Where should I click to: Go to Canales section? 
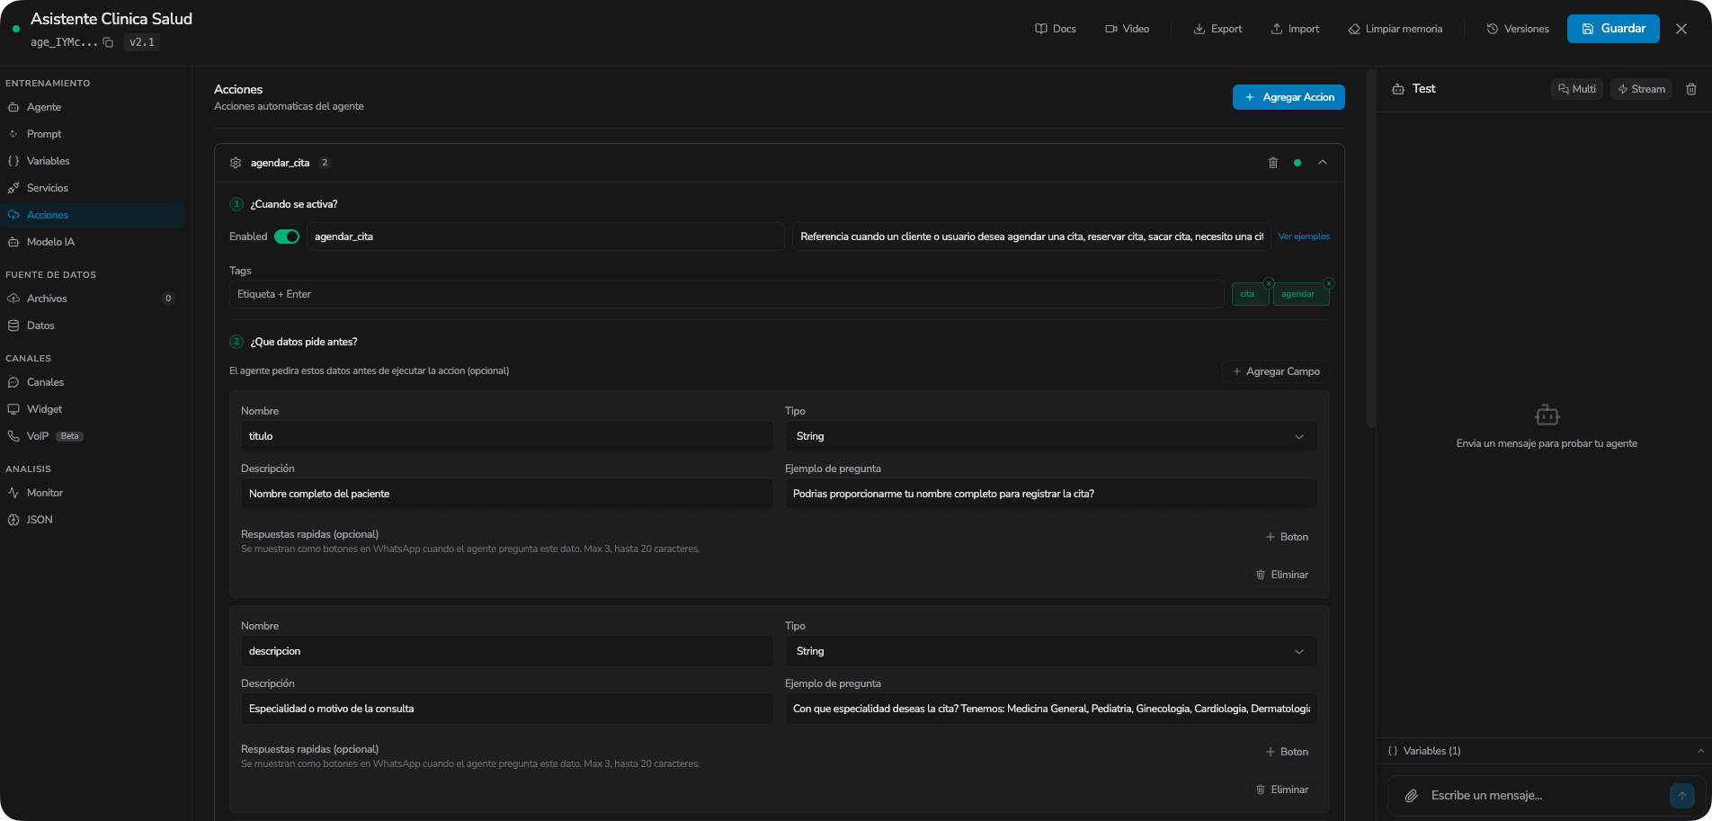[94, 382]
